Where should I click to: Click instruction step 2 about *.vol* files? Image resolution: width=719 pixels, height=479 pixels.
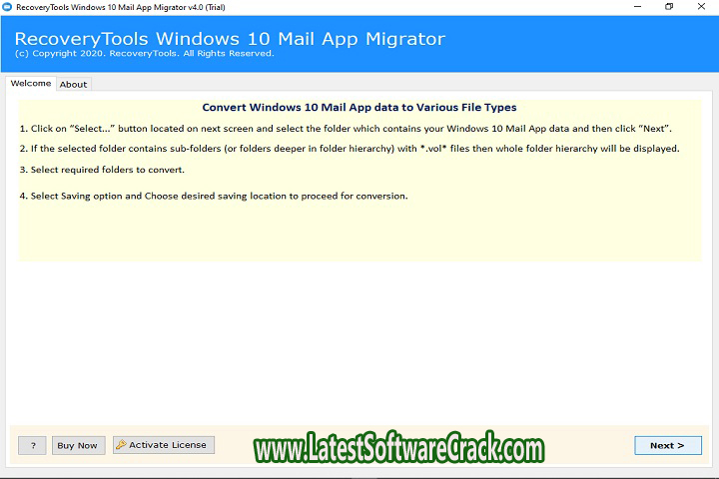350,149
